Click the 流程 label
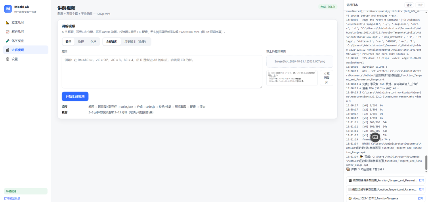This screenshot has height=202, width=428. coord(65,107)
